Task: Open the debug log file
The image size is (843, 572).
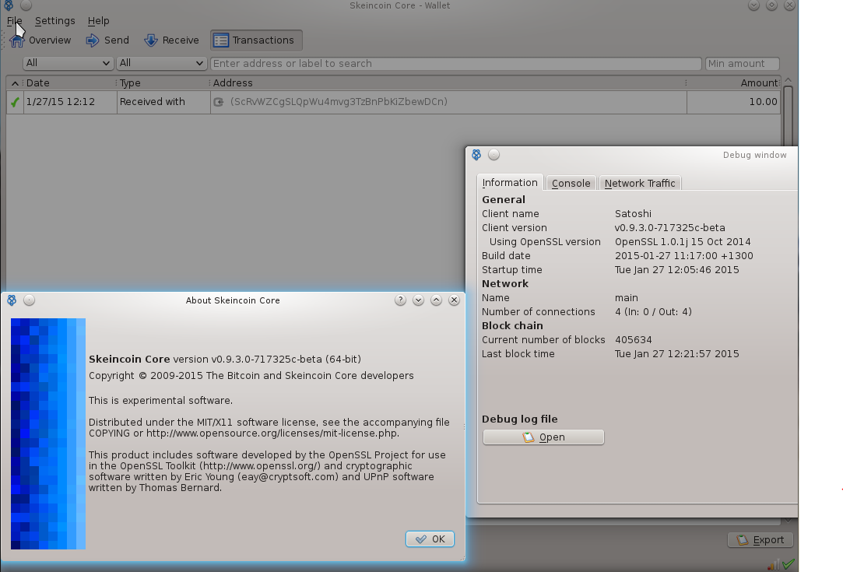Action: [x=543, y=437]
